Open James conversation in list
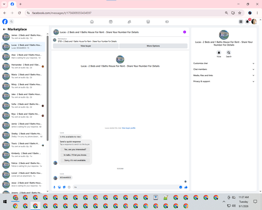 [23, 37]
